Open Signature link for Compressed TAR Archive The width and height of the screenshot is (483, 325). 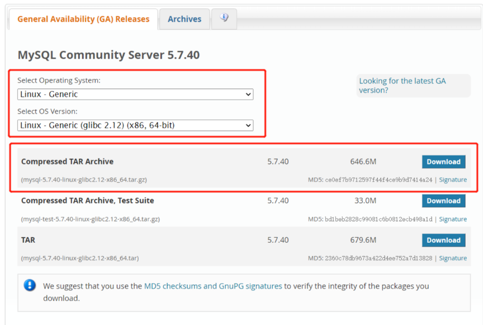[x=453, y=180]
